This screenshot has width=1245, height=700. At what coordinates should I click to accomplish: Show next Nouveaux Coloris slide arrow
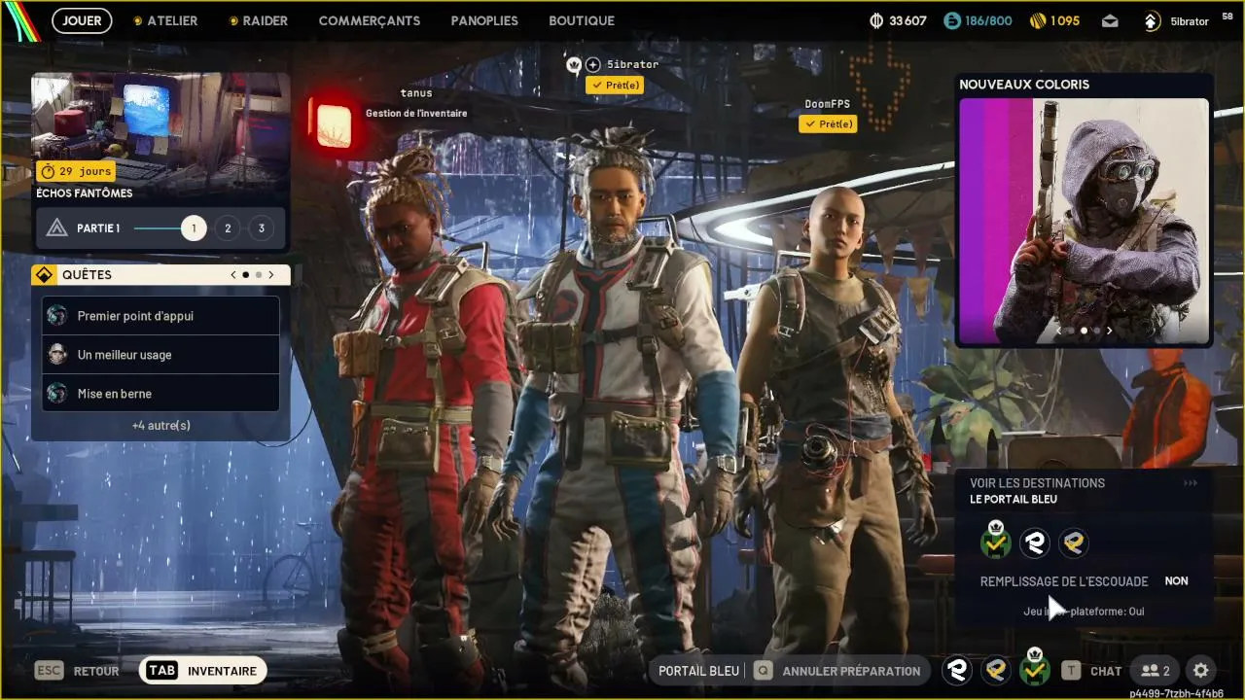pos(1109,331)
